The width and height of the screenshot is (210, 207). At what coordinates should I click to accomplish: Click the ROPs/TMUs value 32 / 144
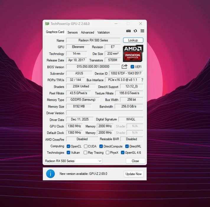click(75, 80)
